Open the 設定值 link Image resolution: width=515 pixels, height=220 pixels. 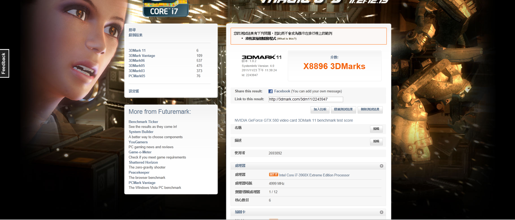[x=134, y=91]
